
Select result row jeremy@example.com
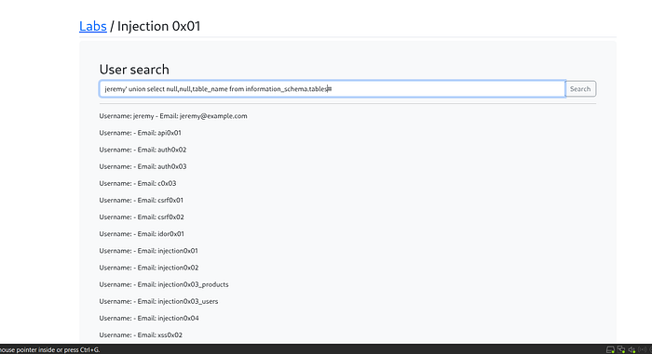173,116
